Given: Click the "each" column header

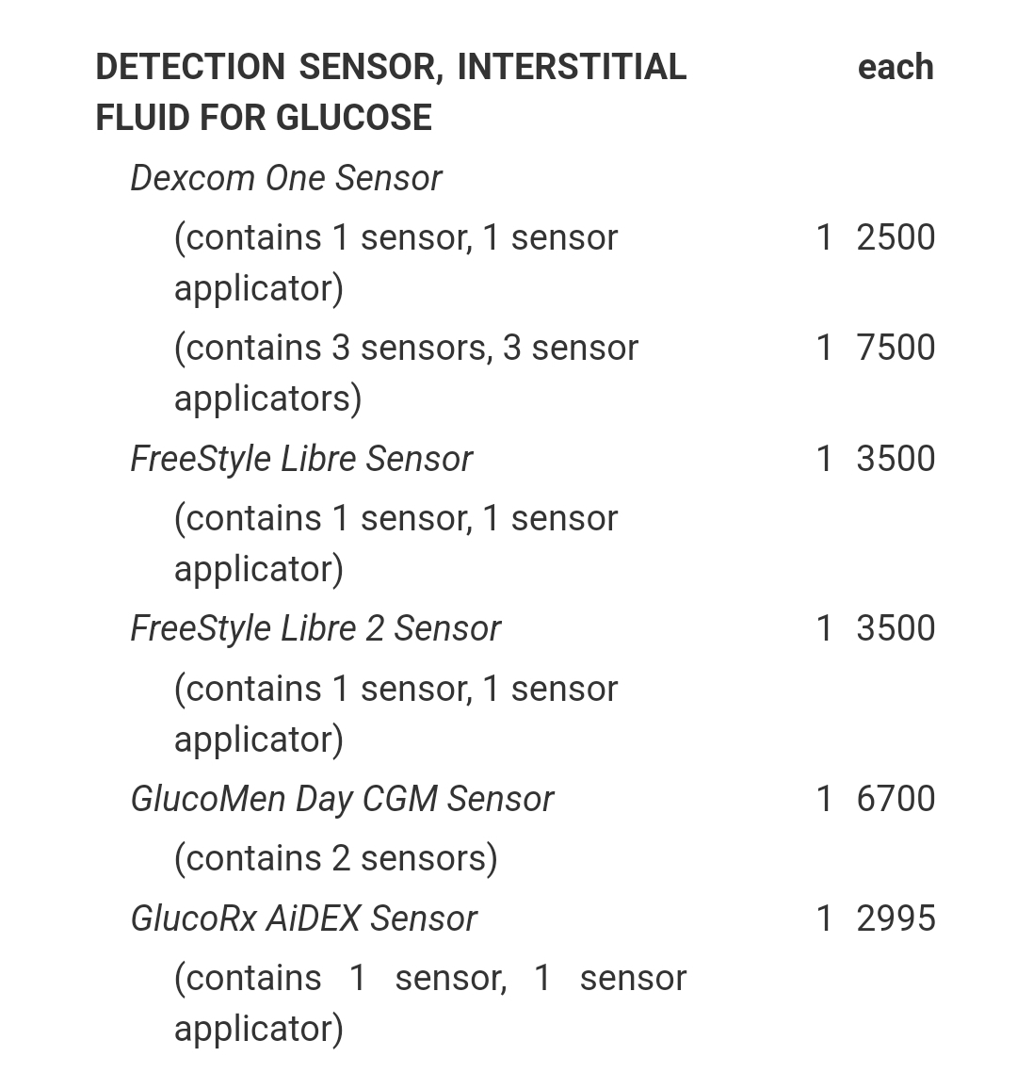Looking at the screenshot, I should tap(895, 67).
